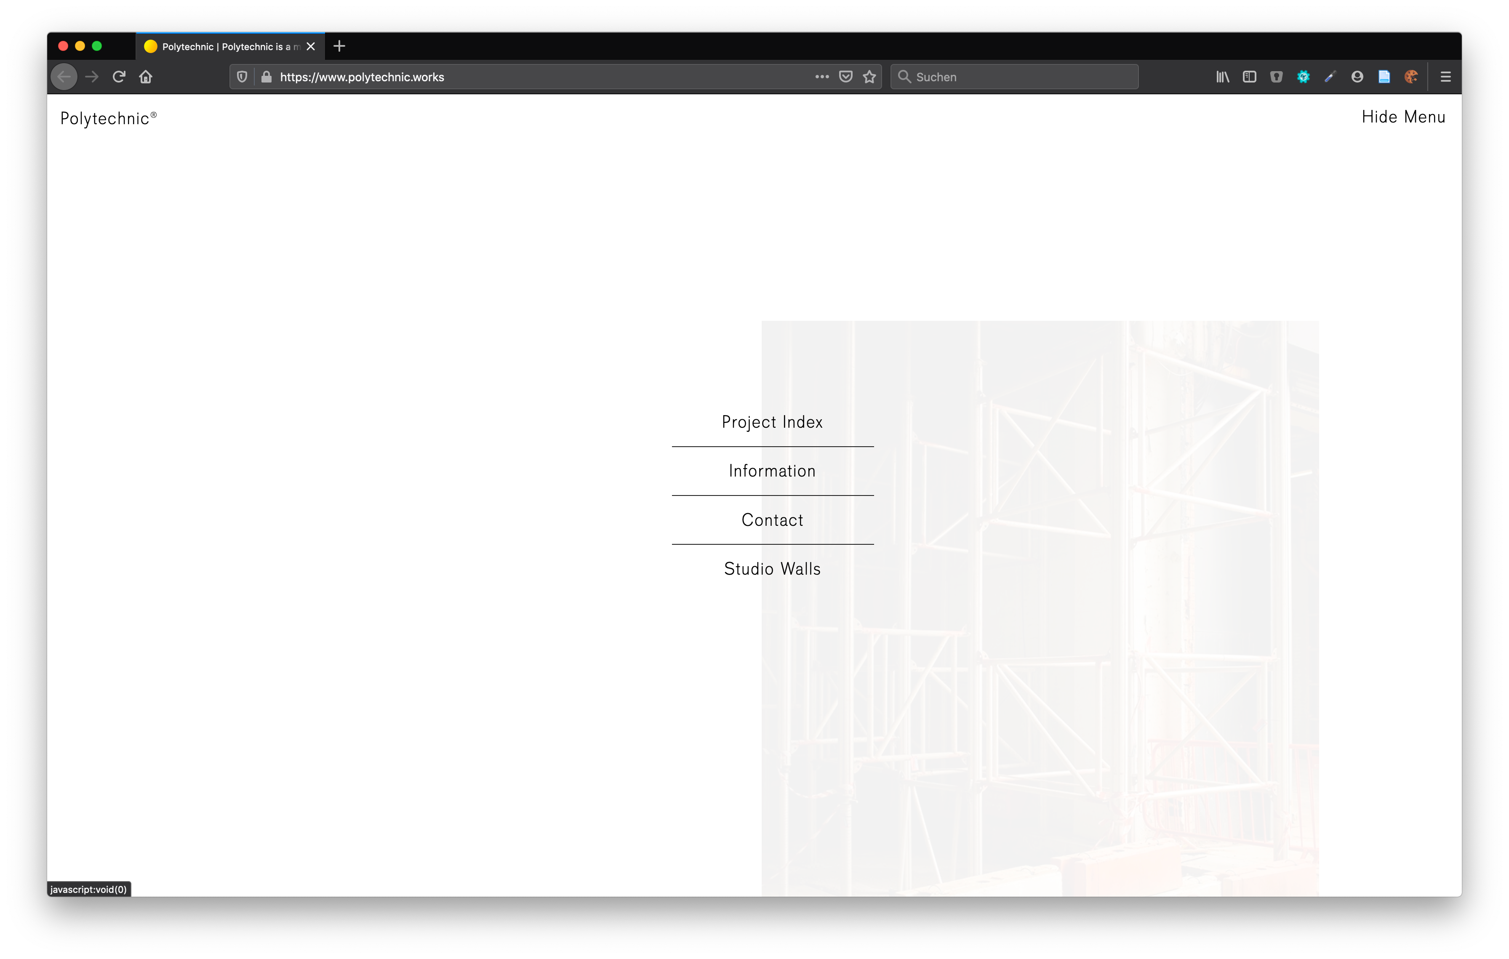Click the blue document extension icon
The height and width of the screenshot is (959, 1509).
click(1384, 77)
